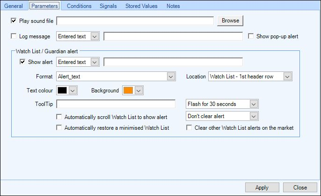Image resolution: width=321 pixels, height=196 pixels.
Task: Expand the Flash for 30 seconds dropdown
Action: (x=222, y=104)
